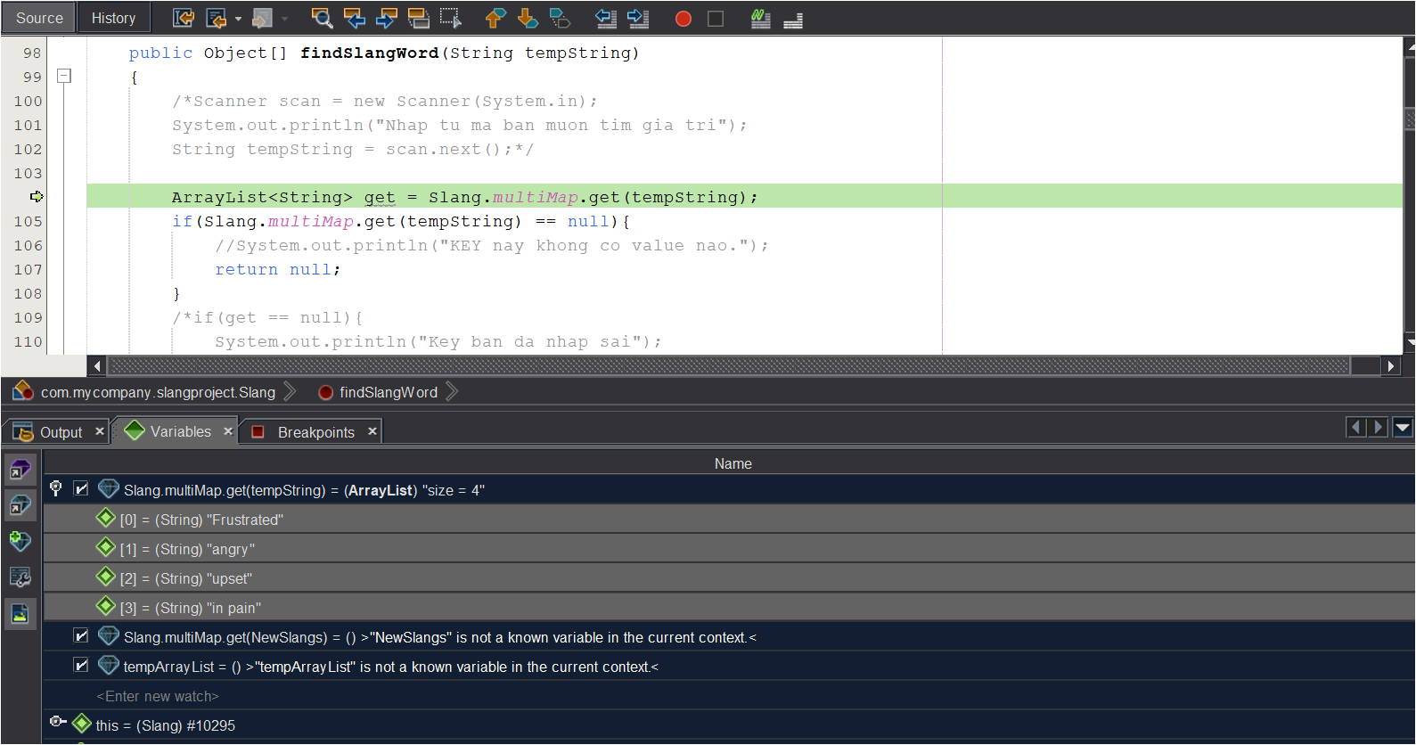
Task: Click the Find Selection magnifier icon
Action: click(322, 18)
